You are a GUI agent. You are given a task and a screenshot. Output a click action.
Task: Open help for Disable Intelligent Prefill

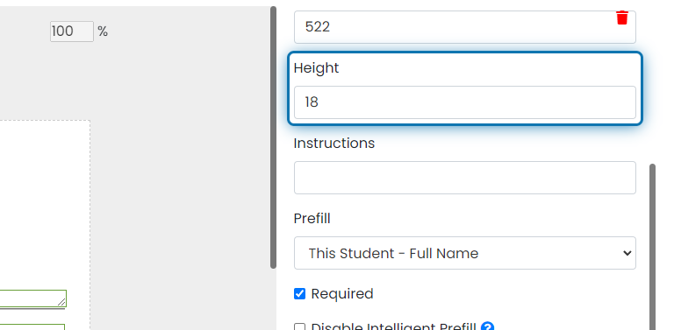[487, 327]
